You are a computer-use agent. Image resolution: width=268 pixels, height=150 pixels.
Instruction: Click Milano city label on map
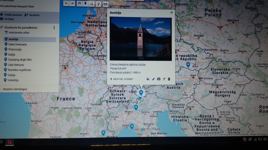(x=129, y=111)
